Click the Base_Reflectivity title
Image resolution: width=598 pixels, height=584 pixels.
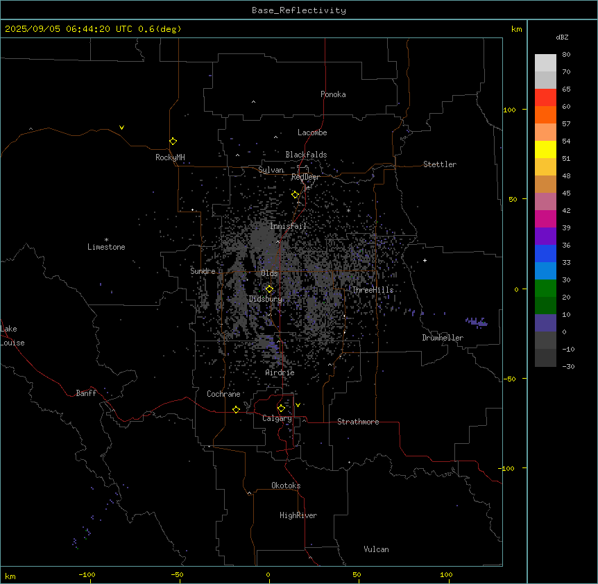coord(299,10)
